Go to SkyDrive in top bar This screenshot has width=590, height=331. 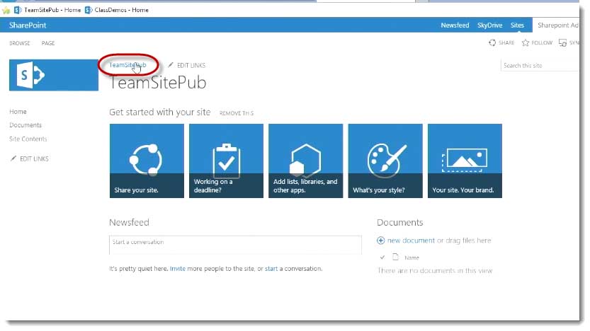(489, 25)
